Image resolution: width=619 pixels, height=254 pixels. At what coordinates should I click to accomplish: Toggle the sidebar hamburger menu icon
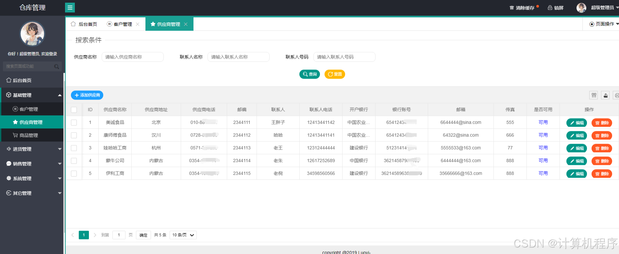click(70, 8)
